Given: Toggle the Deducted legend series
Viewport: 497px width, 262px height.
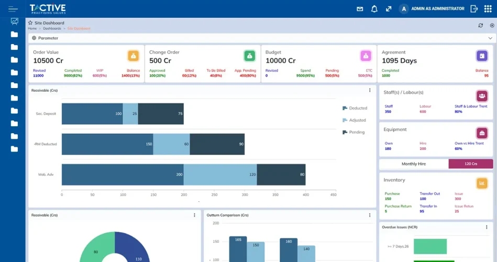Looking at the screenshot, I should point(355,108).
